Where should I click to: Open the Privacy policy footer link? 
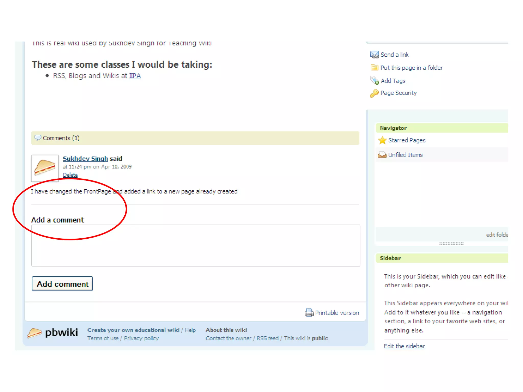coord(141,338)
